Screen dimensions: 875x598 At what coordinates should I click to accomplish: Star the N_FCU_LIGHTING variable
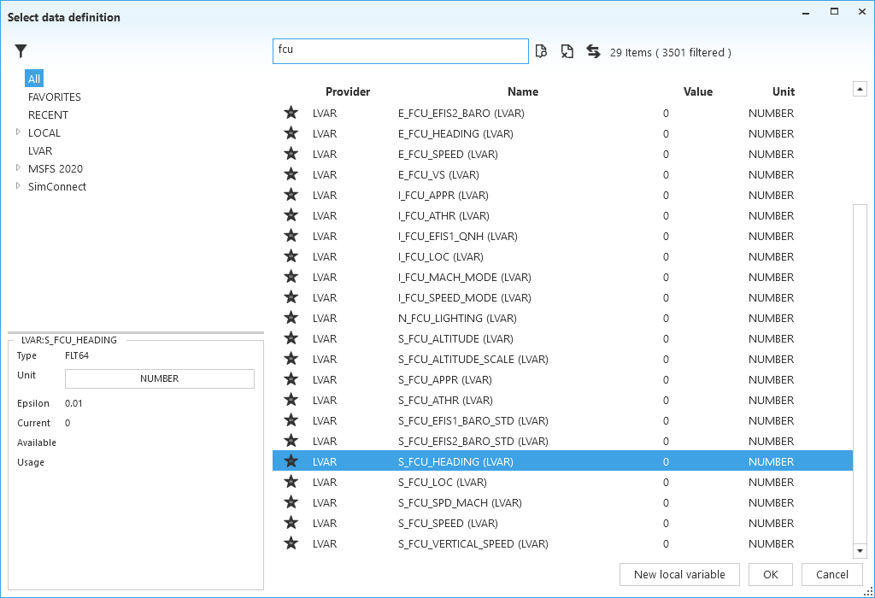[291, 318]
